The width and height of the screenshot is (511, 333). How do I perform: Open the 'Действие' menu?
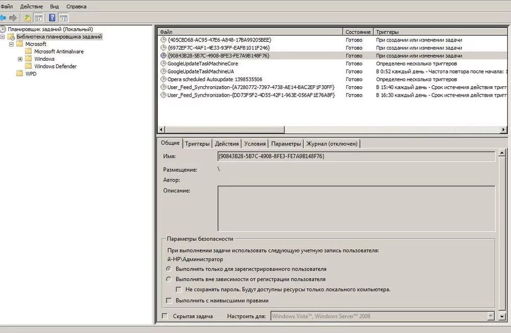(31, 6)
